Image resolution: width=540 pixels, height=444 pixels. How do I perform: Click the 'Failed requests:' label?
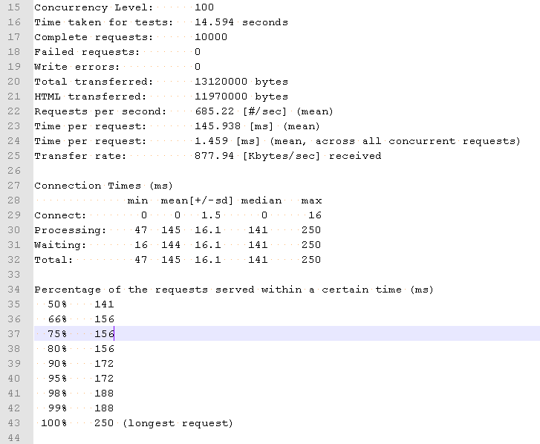coord(87,52)
